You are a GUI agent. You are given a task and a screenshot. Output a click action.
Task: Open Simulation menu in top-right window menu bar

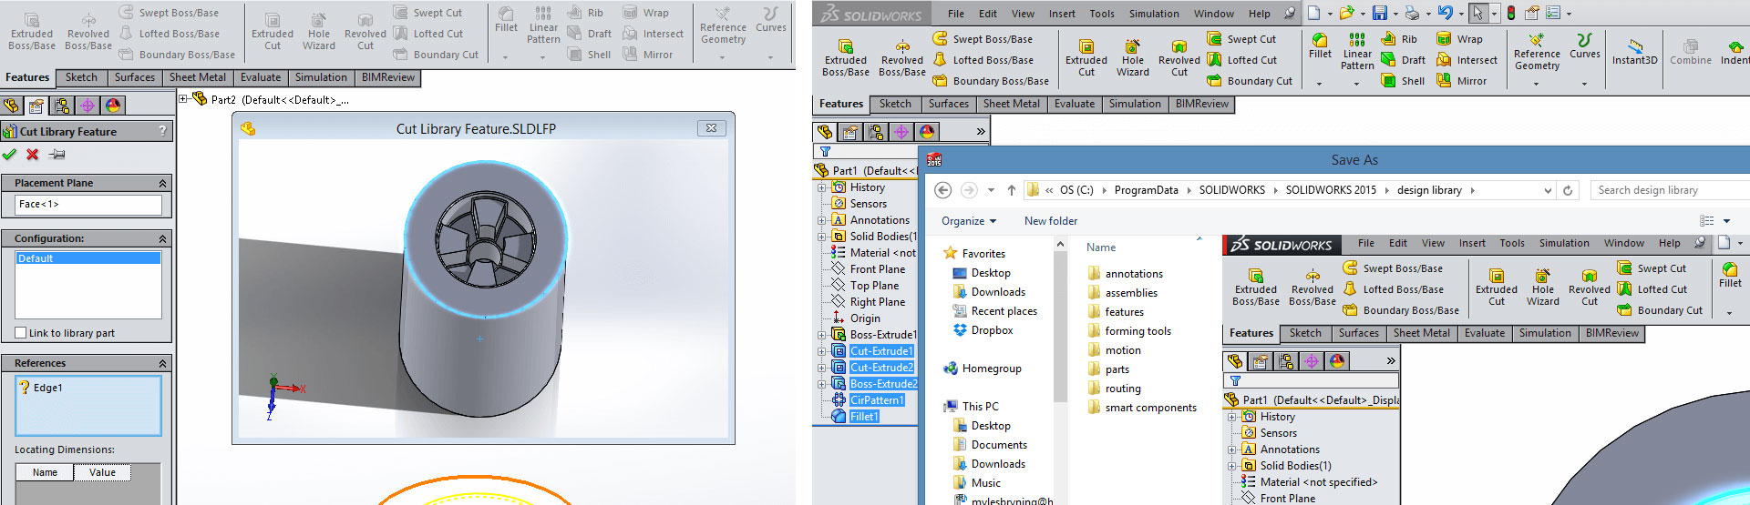point(1154,14)
